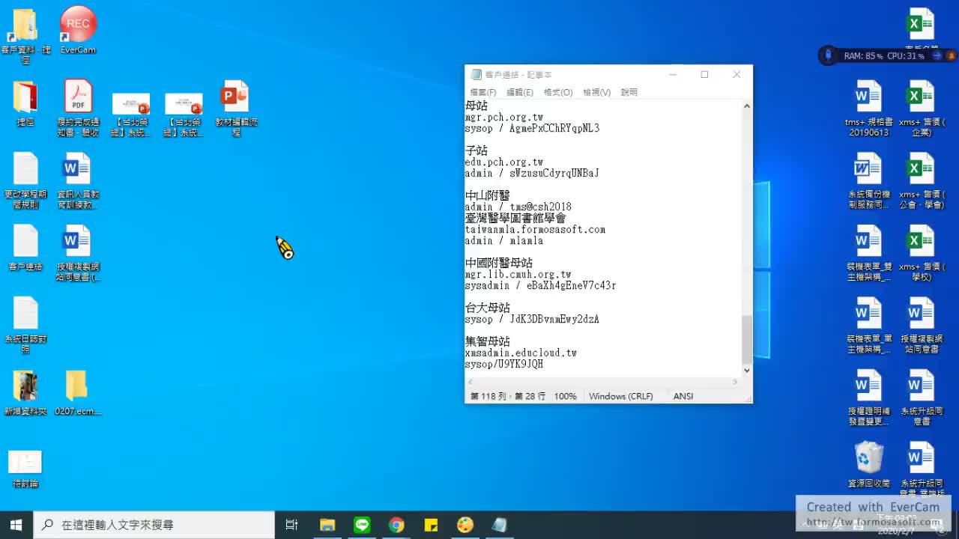
Task: Select the PDF file icon on the desktop
Action: coord(78,98)
